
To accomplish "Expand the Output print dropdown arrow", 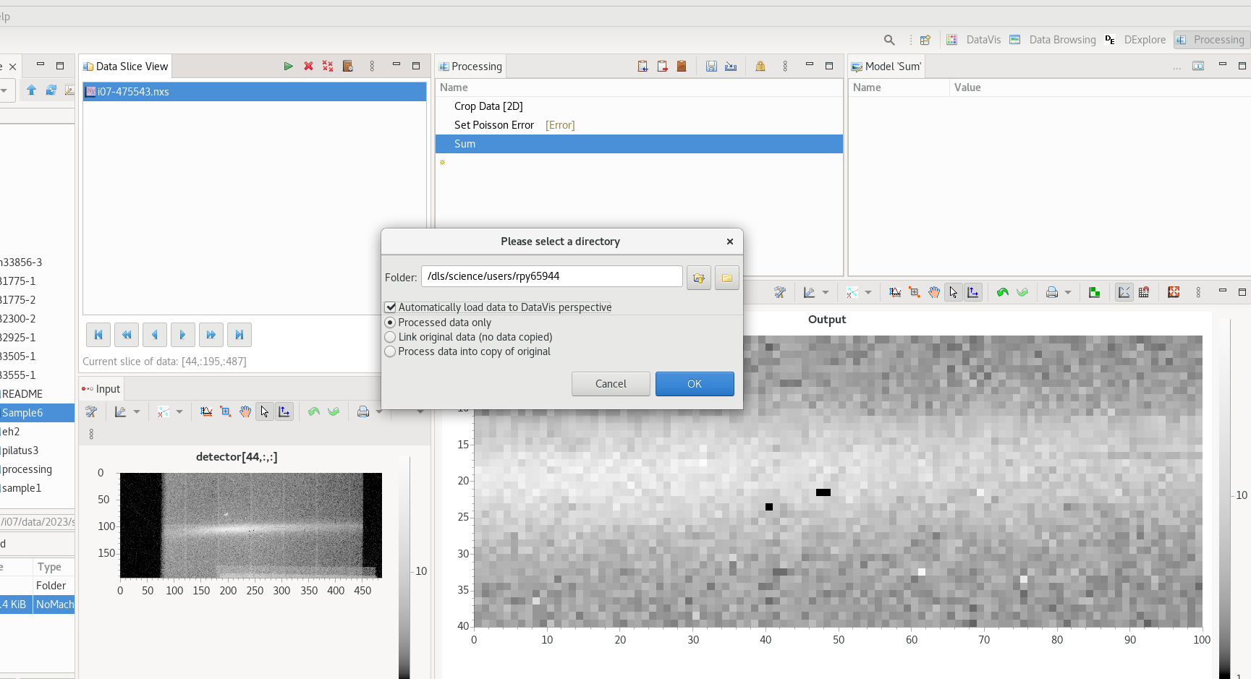I will (1068, 292).
